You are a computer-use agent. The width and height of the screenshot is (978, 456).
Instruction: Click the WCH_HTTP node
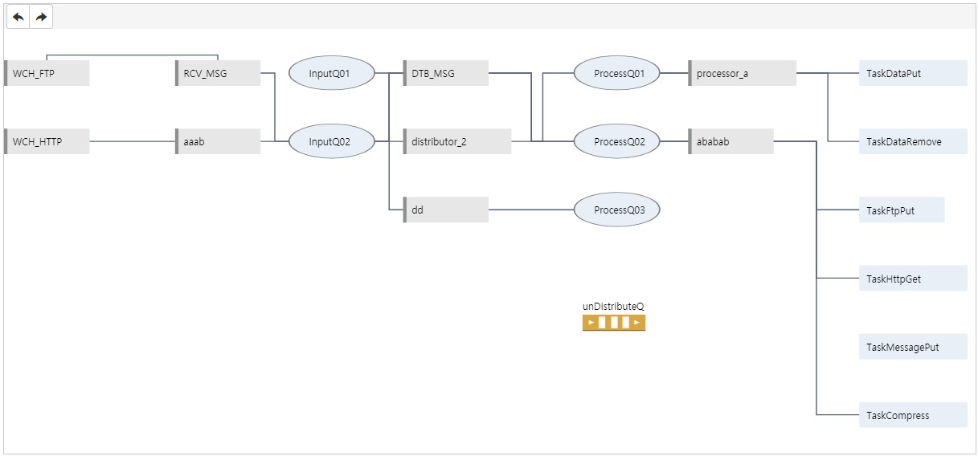pos(47,141)
